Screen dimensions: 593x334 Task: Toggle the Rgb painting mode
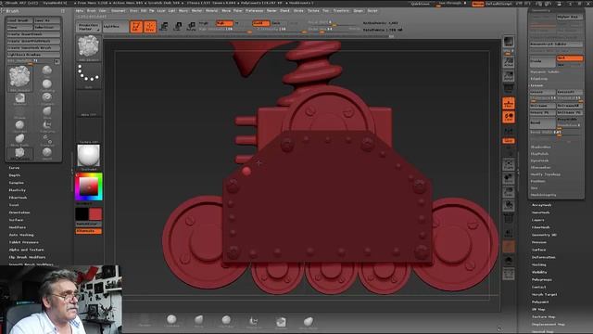tap(224, 23)
